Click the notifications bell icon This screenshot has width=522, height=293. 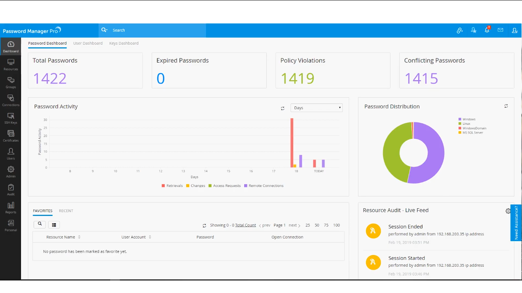pyautogui.click(x=487, y=30)
